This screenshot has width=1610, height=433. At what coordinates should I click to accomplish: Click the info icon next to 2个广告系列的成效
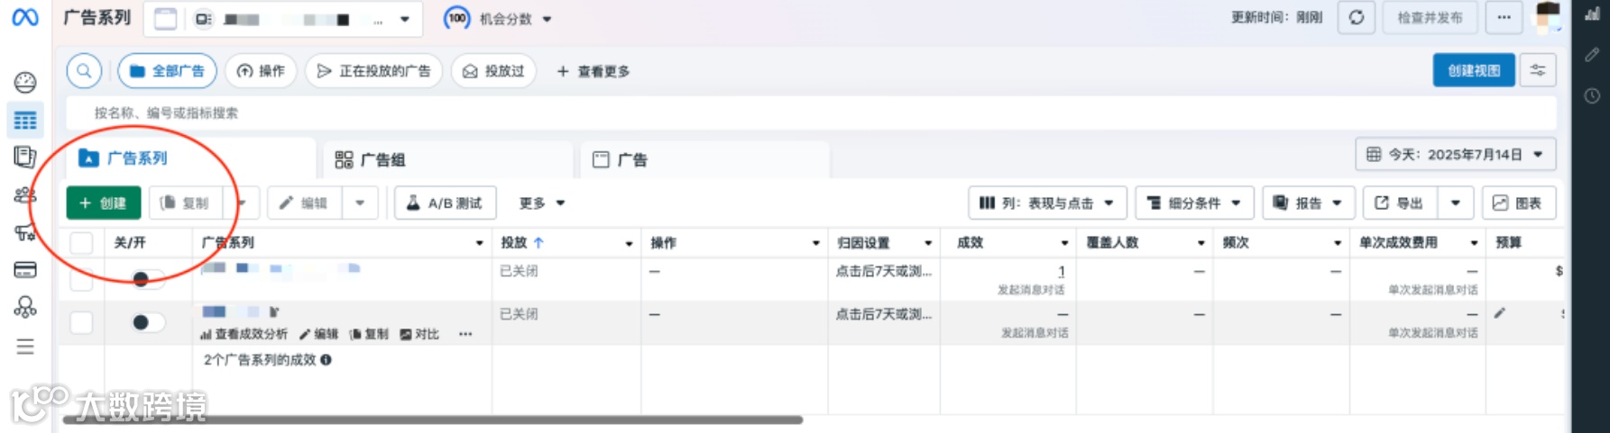point(326,359)
